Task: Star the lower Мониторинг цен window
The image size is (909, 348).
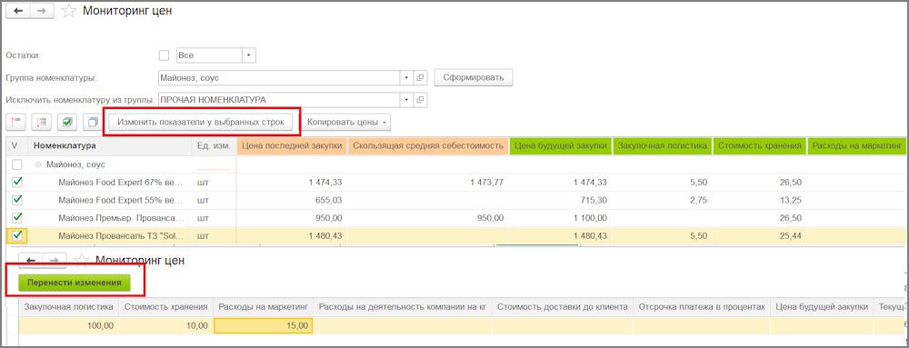Action: [82, 261]
